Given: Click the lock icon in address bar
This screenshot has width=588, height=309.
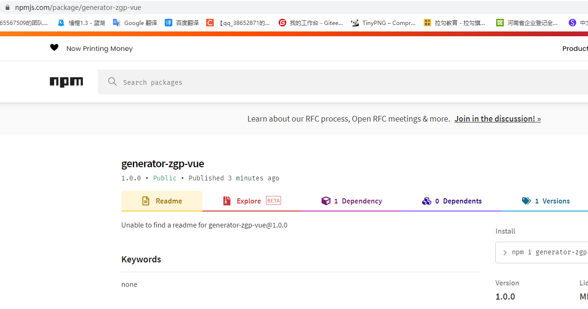Looking at the screenshot, I should pos(7,8).
